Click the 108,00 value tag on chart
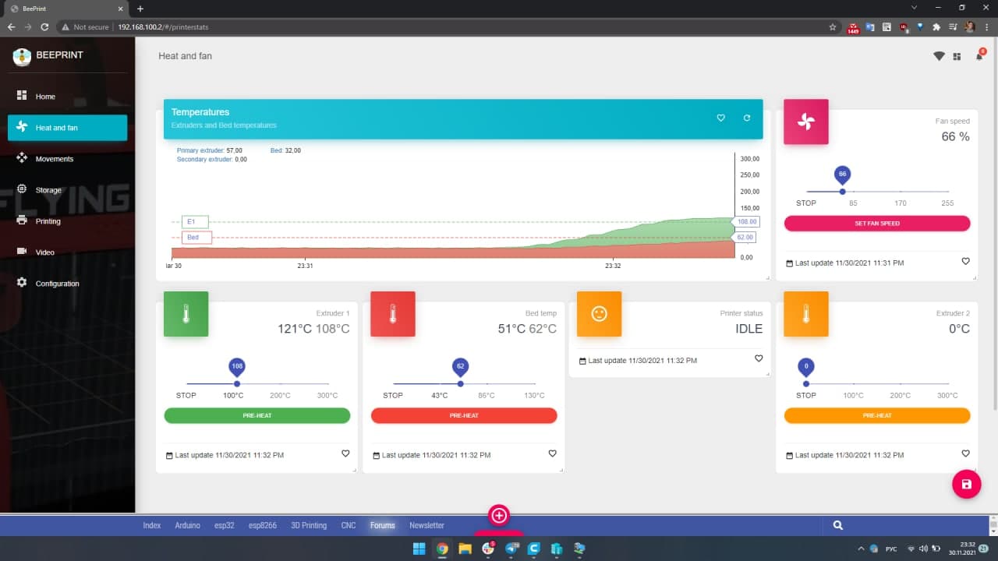998x561 pixels. coord(745,222)
